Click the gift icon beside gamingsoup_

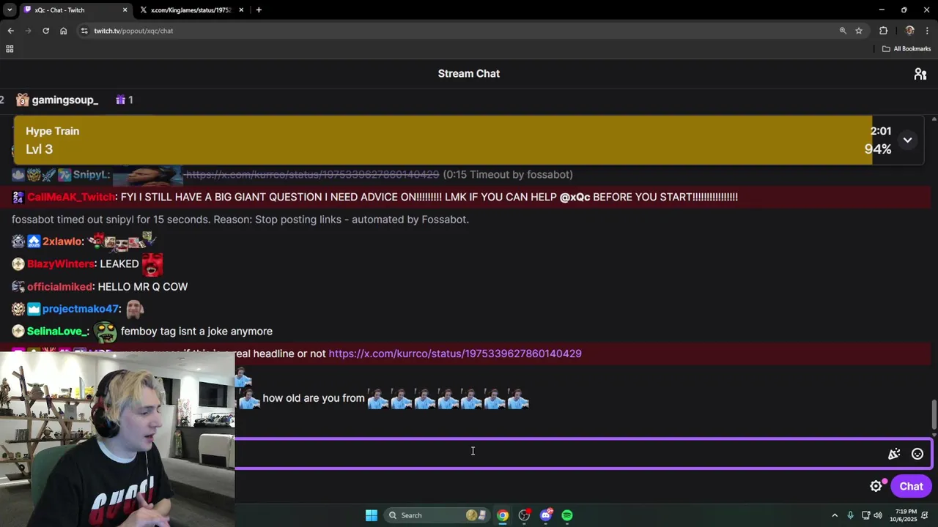coord(121,100)
